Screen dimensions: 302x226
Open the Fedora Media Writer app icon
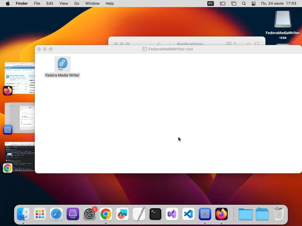tap(63, 64)
